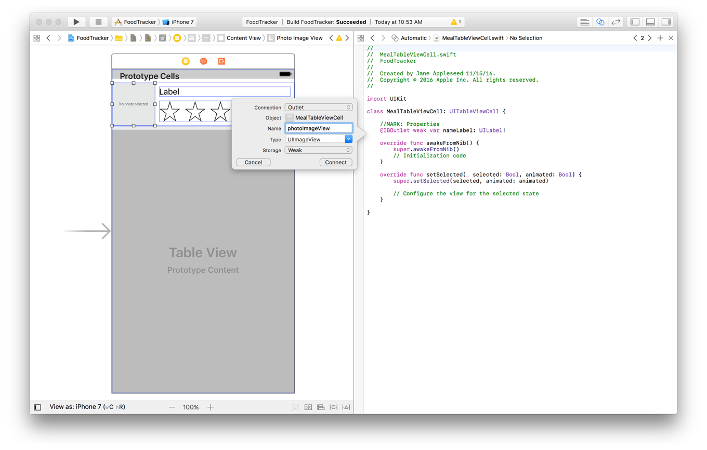The height and width of the screenshot is (450, 707).
Task: Select Content View in jump bar
Action: tap(239, 38)
